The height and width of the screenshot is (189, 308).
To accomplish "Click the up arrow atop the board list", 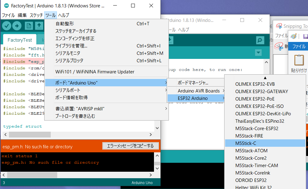I will (265, 78).
